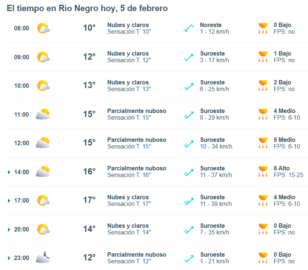Click the 23:00 moon-and-cloud night icon

coord(43,258)
